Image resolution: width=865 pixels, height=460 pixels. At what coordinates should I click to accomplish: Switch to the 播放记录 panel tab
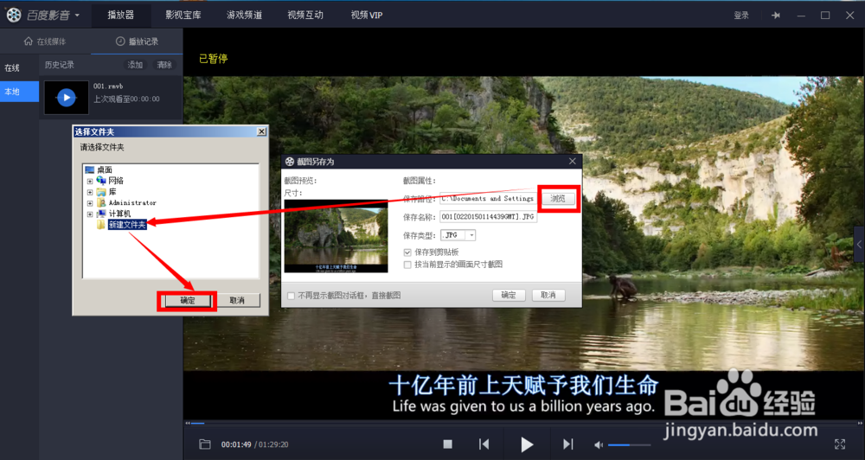tap(137, 42)
